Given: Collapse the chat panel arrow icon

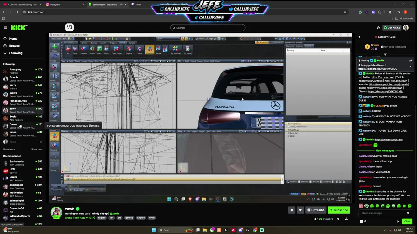Looking at the screenshot, I should coord(358,37).
